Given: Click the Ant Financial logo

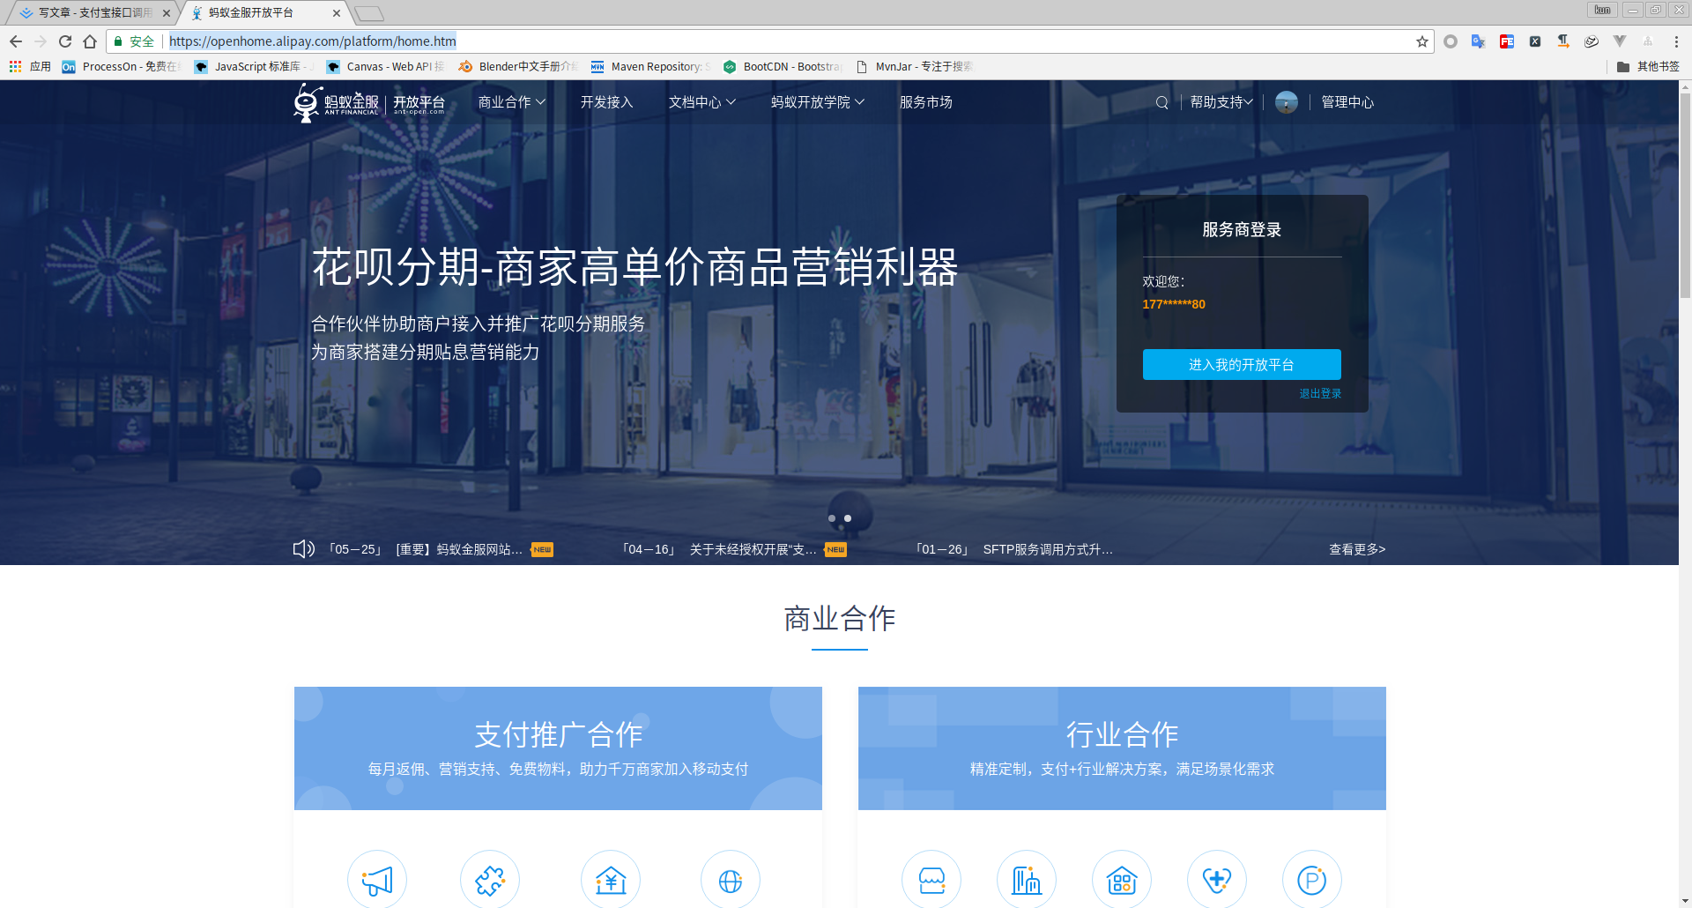Looking at the screenshot, I should point(369,103).
